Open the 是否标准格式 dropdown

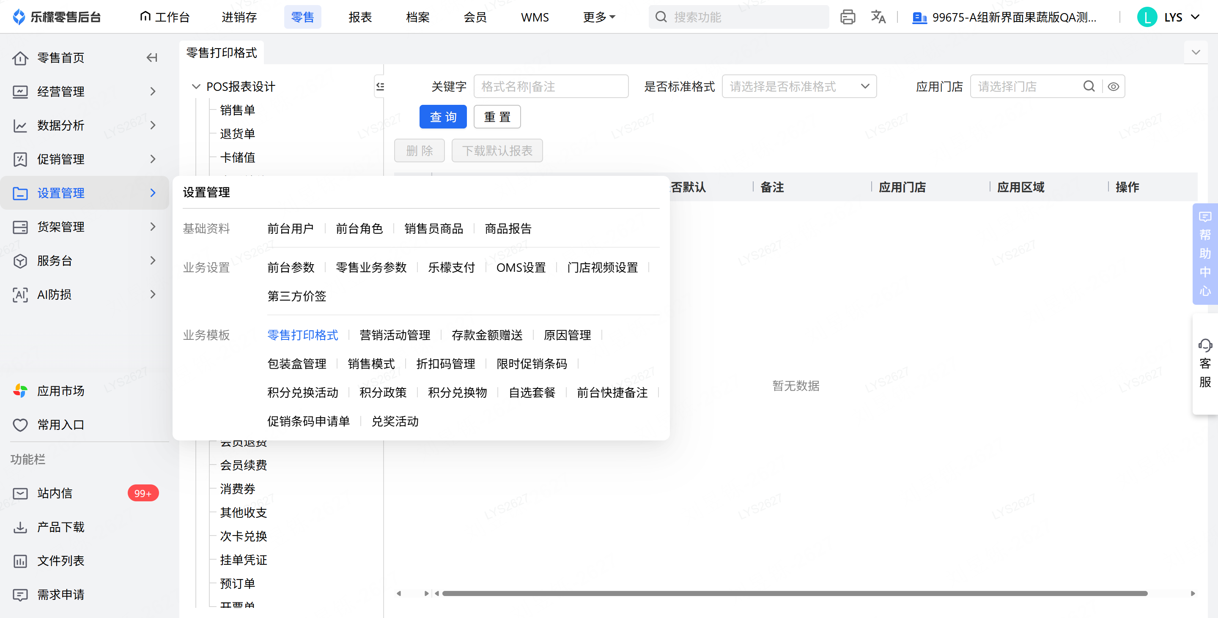tap(799, 87)
